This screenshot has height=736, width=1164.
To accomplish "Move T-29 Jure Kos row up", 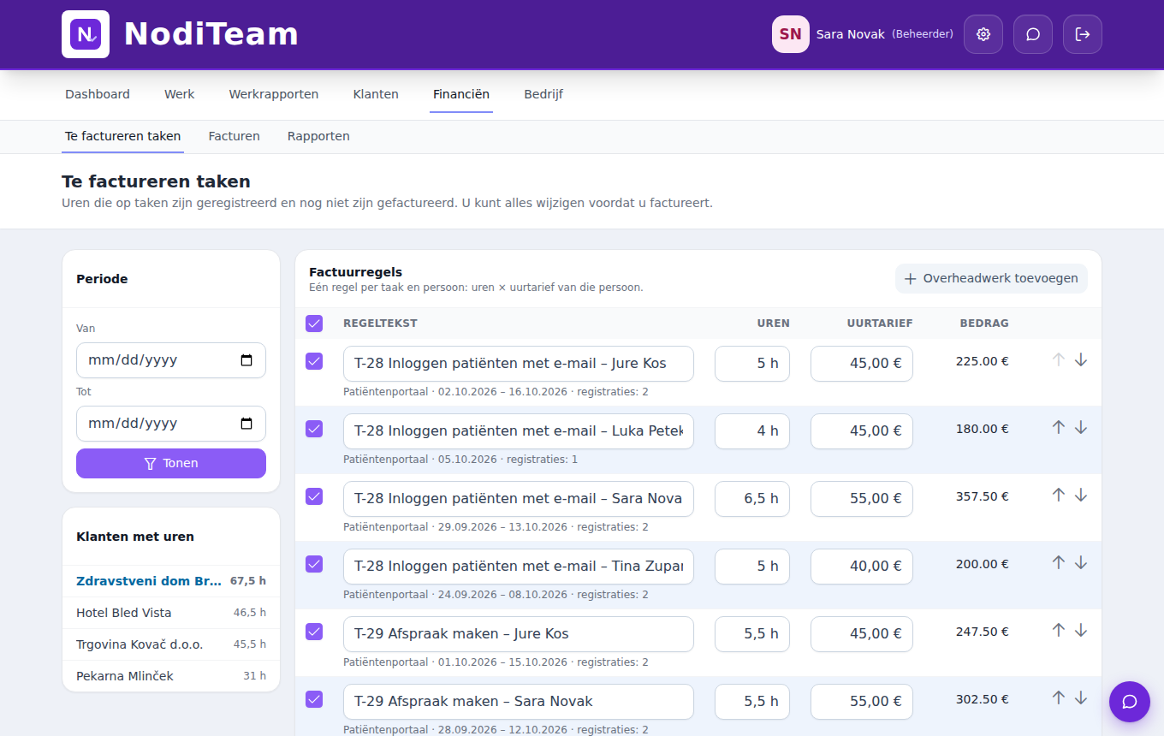I will [x=1059, y=630].
